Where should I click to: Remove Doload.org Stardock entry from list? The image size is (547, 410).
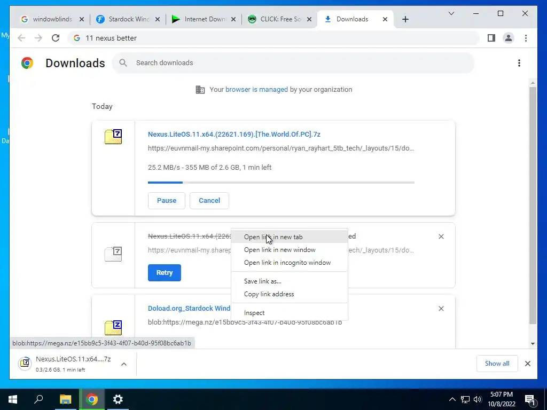coord(441,309)
